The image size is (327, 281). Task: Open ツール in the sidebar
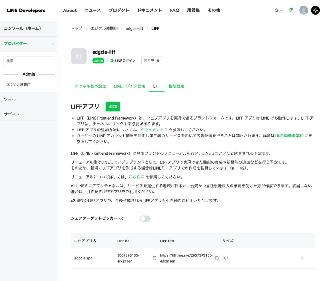[x=29, y=100]
